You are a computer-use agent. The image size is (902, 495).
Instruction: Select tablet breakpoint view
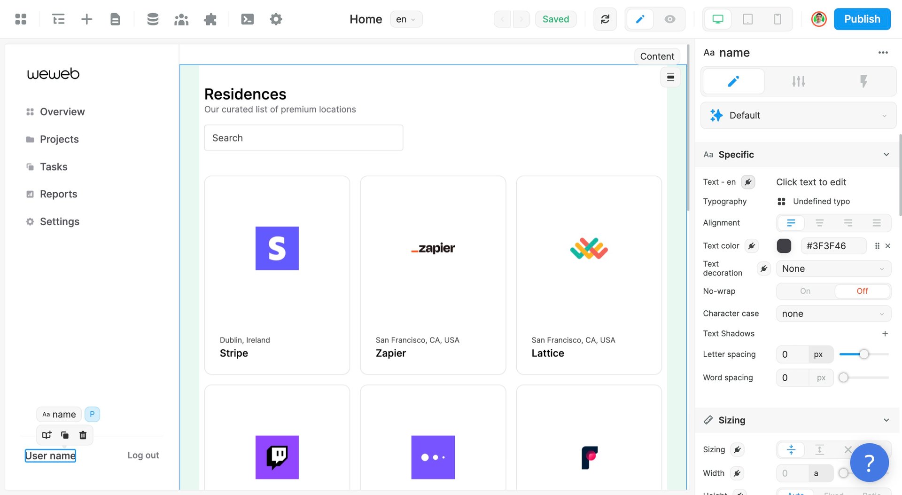[747, 19]
